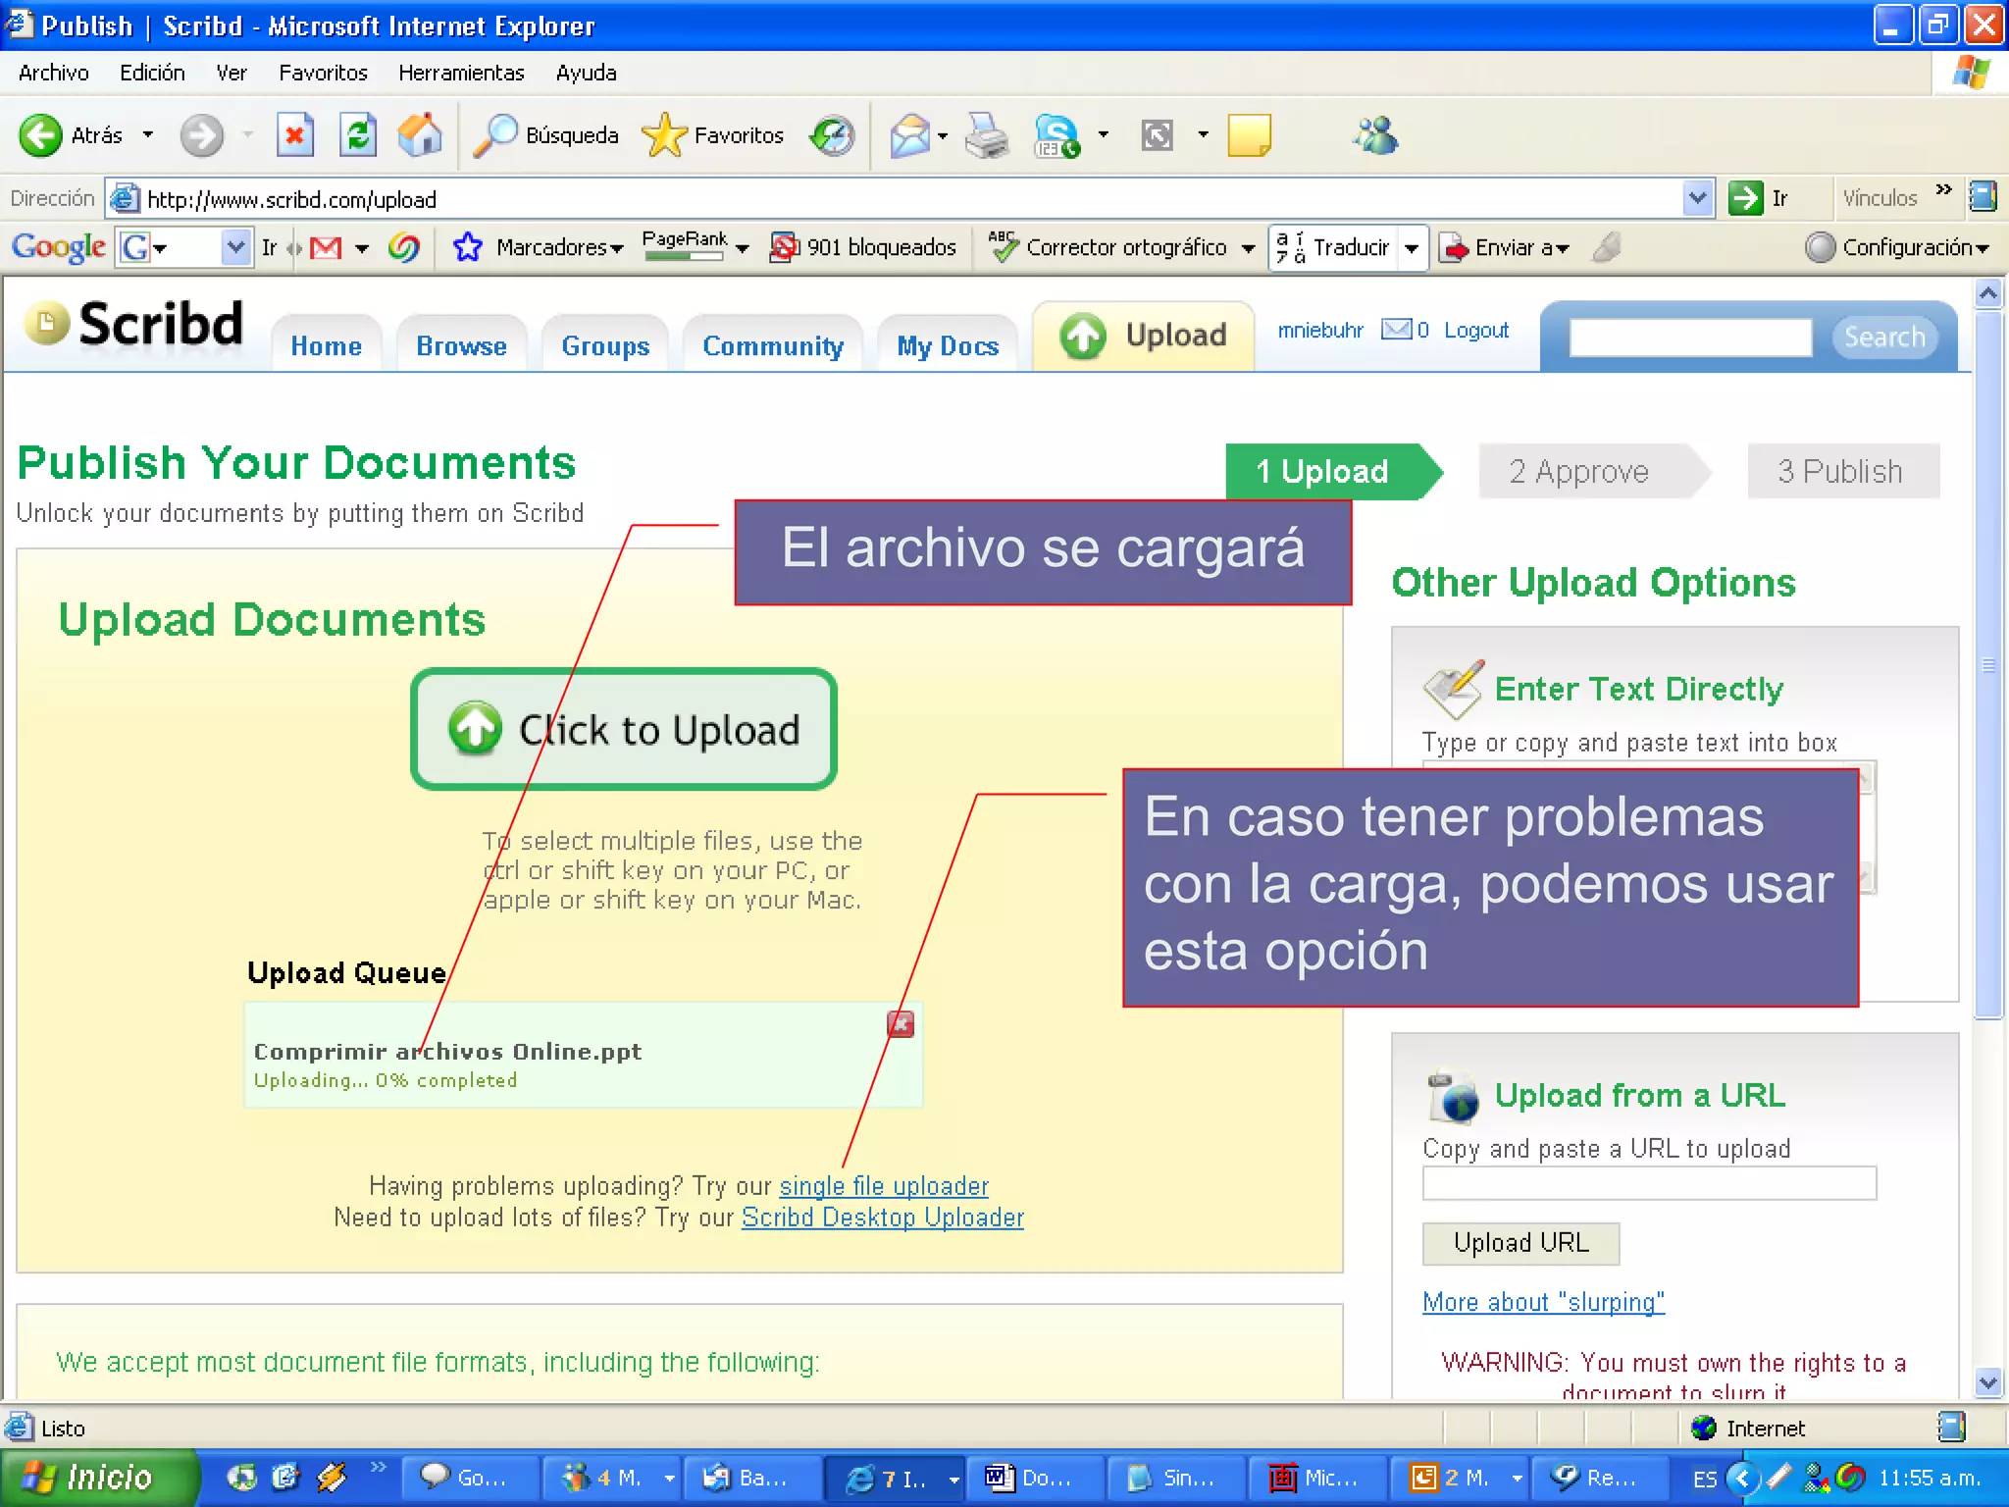2009x1507 pixels.
Task: Go to the Home page icon in toolbar
Action: 420,135
